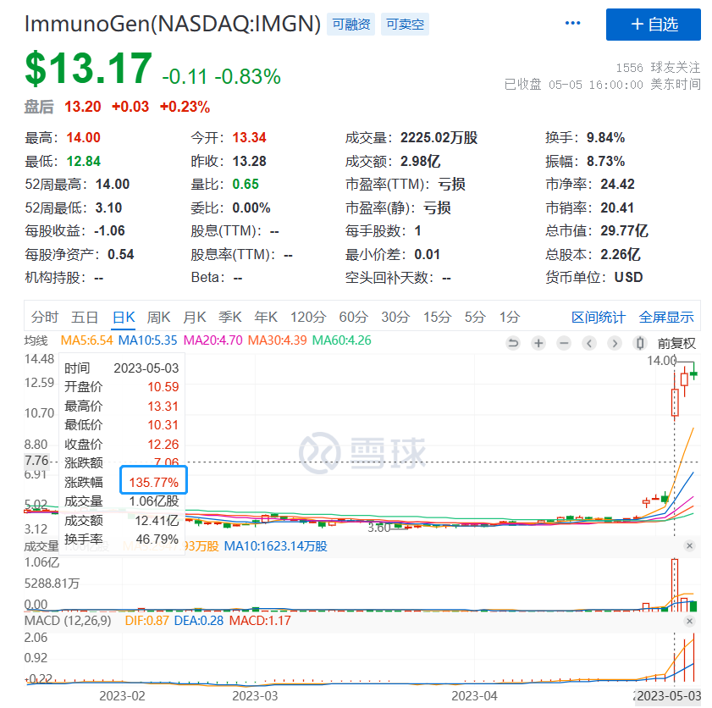The image size is (712, 708).
Task: Open the 全屏显示 fullscreen link
Action: tap(666, 317)
